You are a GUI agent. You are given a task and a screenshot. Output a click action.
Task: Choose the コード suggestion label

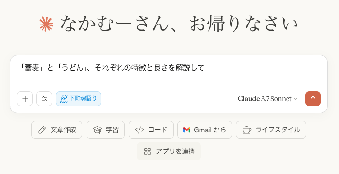158,130
